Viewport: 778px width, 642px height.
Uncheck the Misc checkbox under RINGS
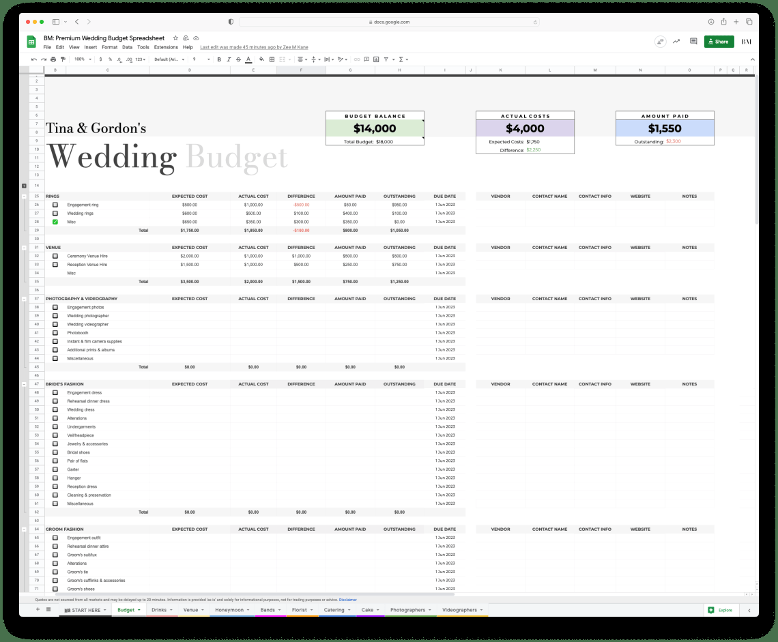(55, 222)
